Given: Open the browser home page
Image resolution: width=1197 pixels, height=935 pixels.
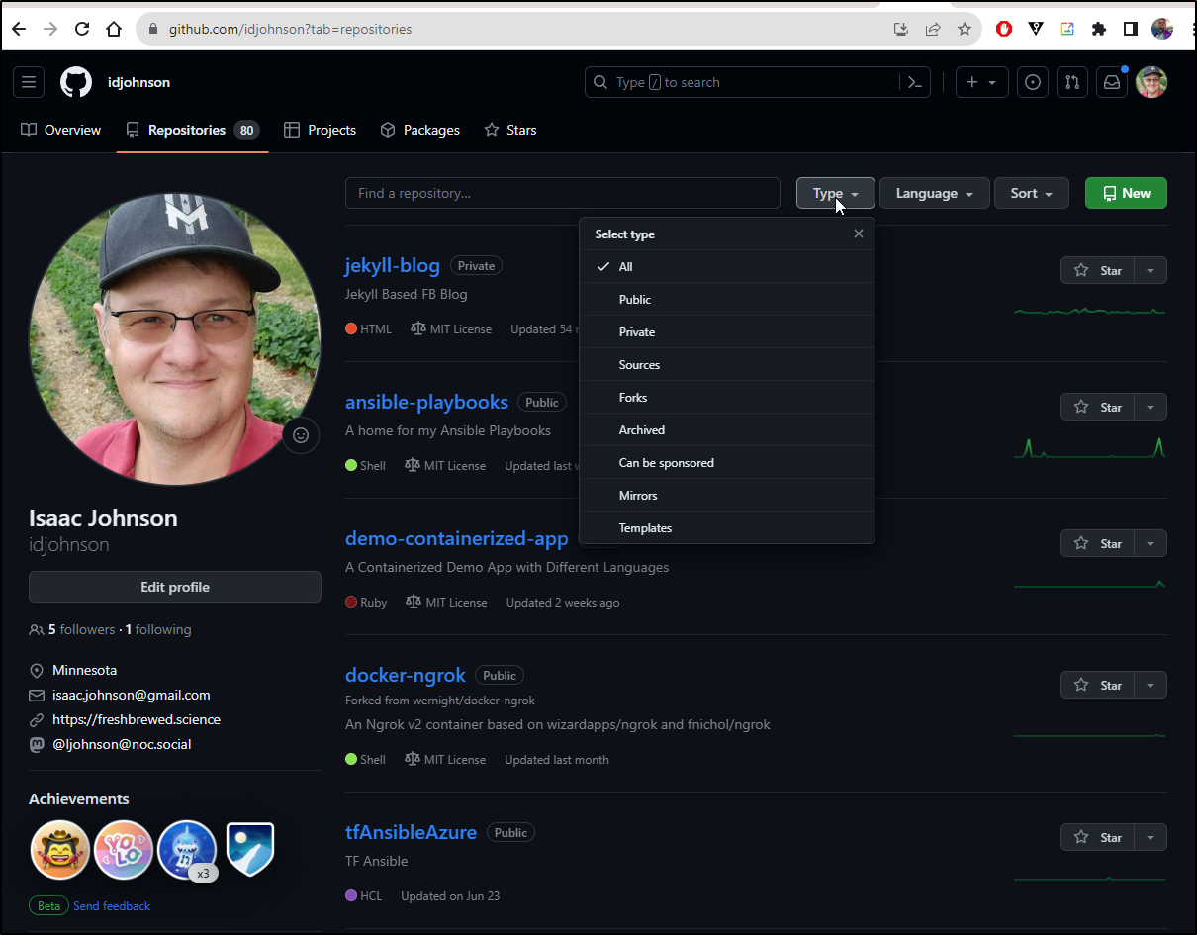Looking at the screenshot, I should (x=114, y=29).
